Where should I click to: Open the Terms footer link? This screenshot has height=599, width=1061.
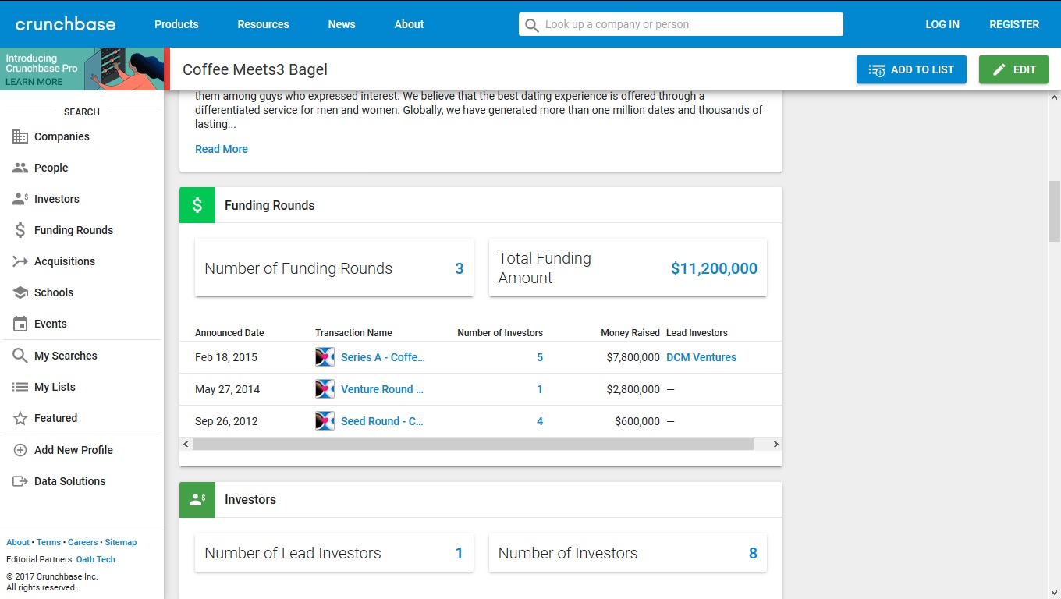pos(48,542)
